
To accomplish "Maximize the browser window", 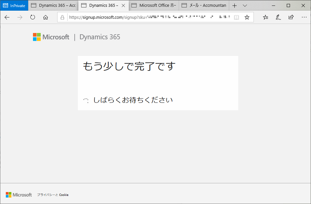I will point(288,6).
